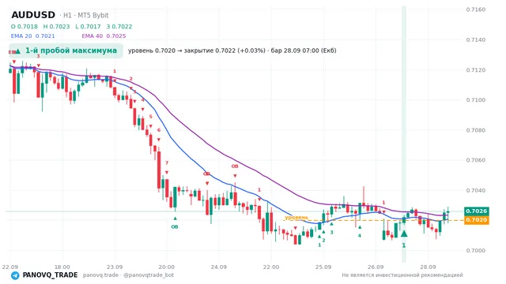Click the 28.09 date axis label
The image size is (506, 284).
point(428,267)
